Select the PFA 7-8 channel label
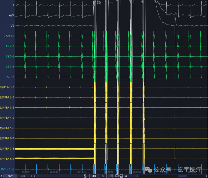 [x=7, y=148]
